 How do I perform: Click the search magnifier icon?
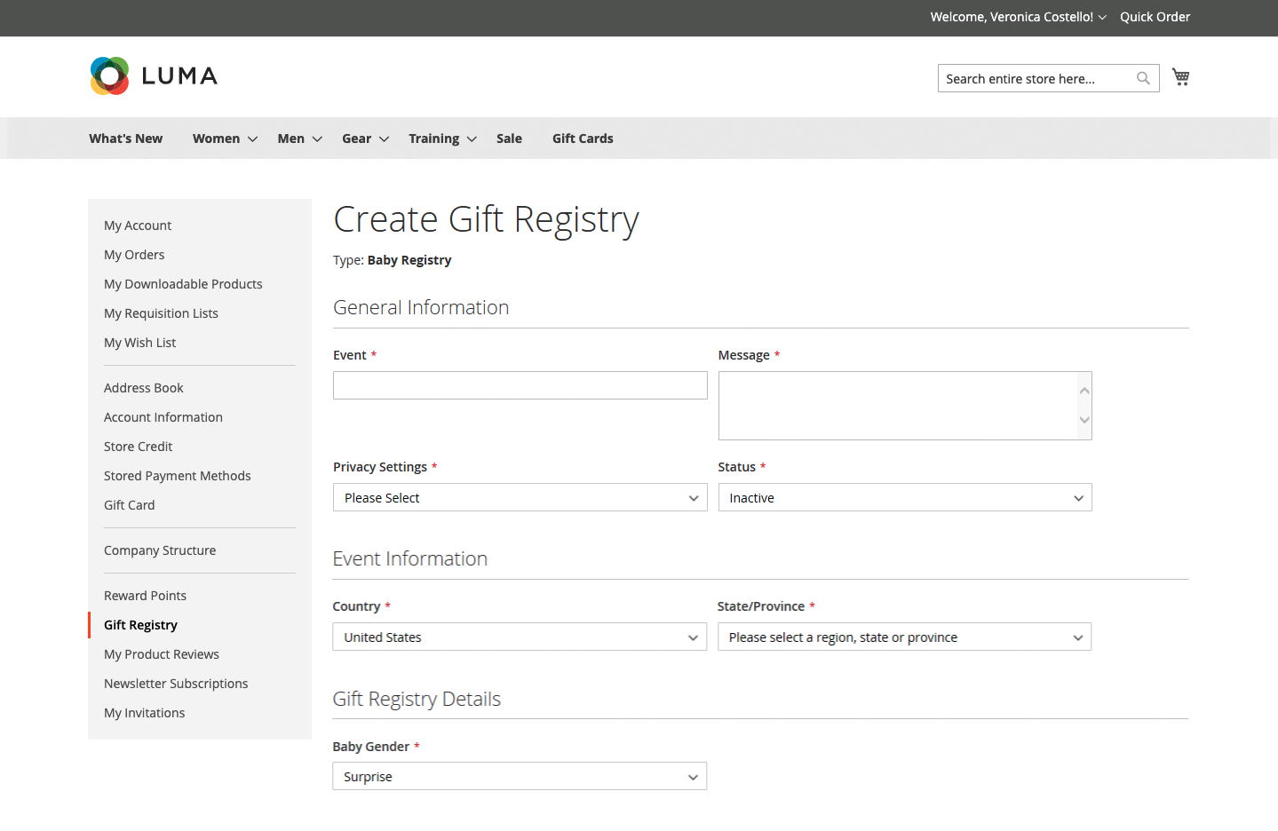coord(1143,78)
